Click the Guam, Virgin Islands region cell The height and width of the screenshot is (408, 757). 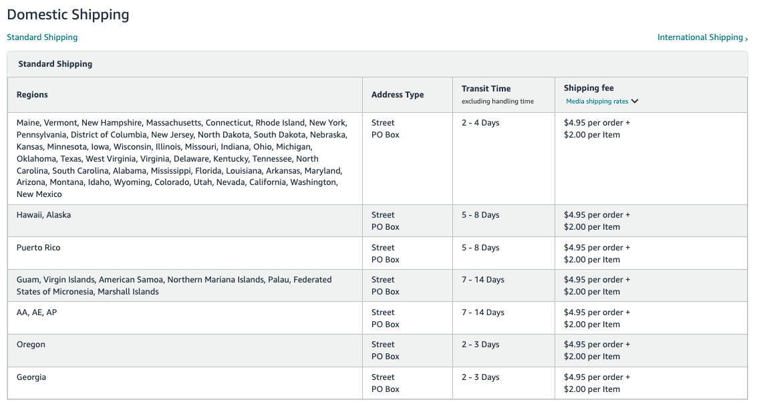pos(185,286)
